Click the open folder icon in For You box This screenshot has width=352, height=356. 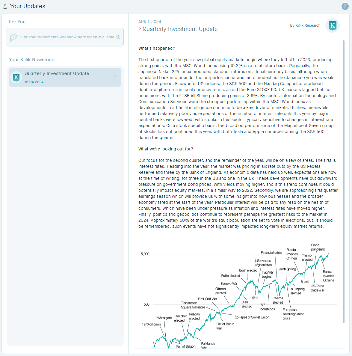[14, 37]
